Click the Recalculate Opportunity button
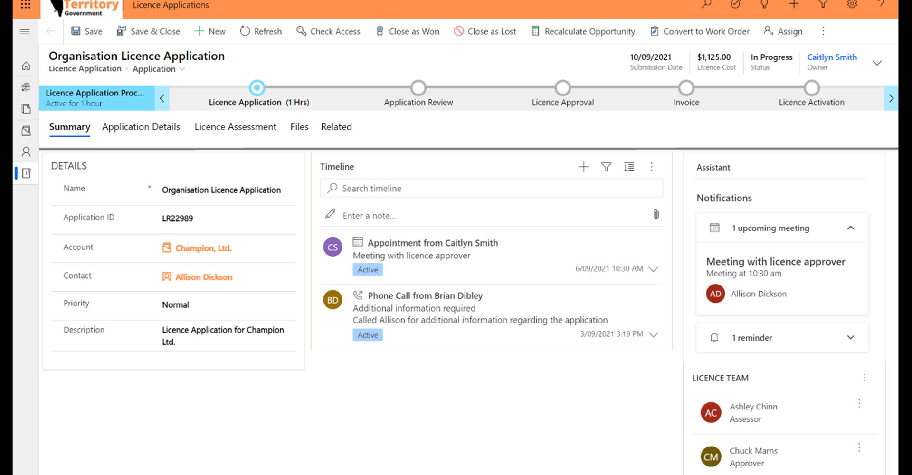The height and width of the screenshot is (475, 912). click(x=583, y=31)
